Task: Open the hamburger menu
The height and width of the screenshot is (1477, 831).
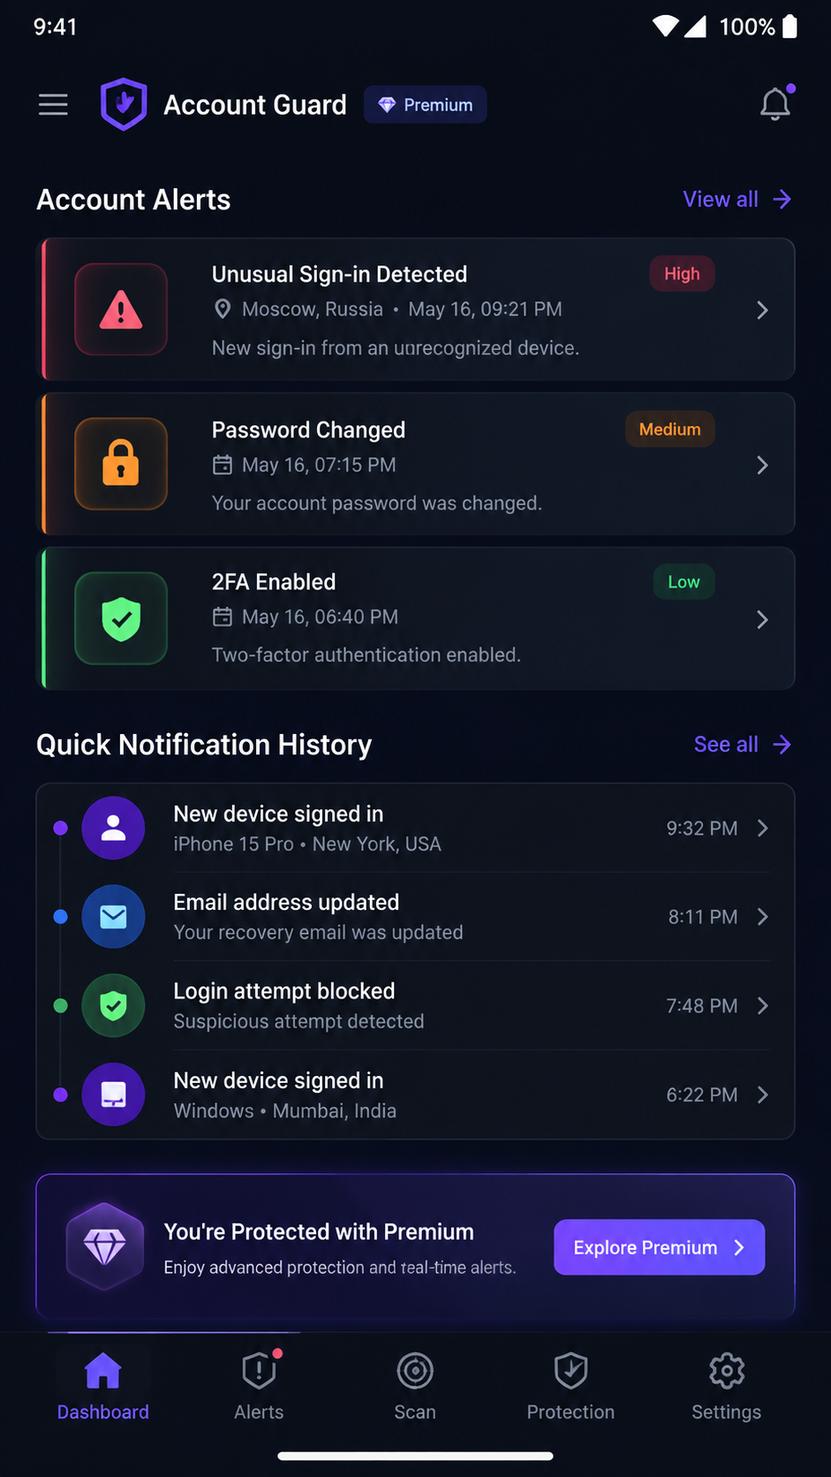Action: (53, 105)
